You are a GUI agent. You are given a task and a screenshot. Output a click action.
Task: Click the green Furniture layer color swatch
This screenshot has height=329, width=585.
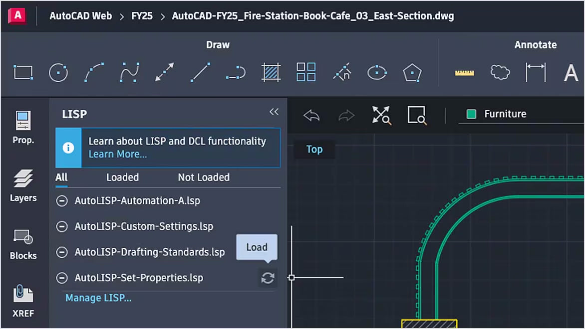click(471, 114)
